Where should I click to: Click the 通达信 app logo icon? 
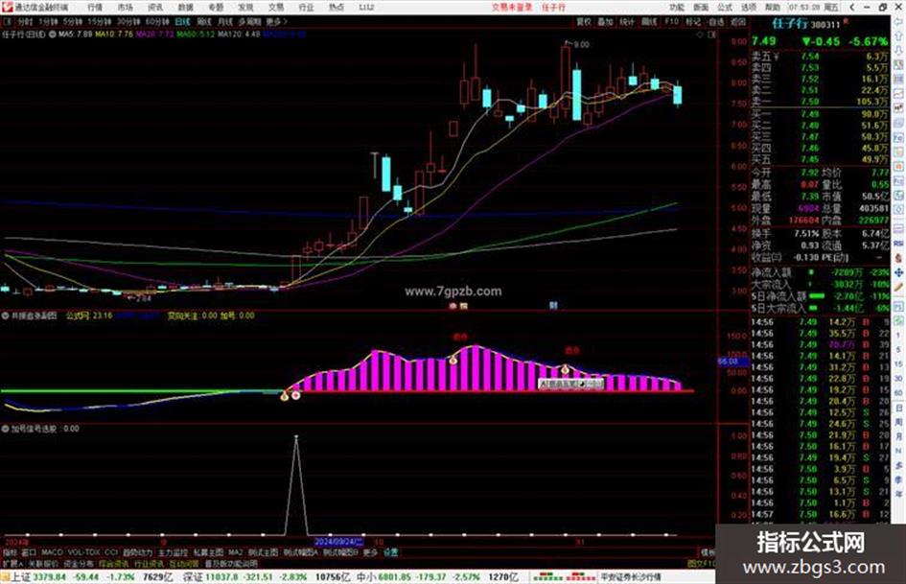(x=7, y=7)
